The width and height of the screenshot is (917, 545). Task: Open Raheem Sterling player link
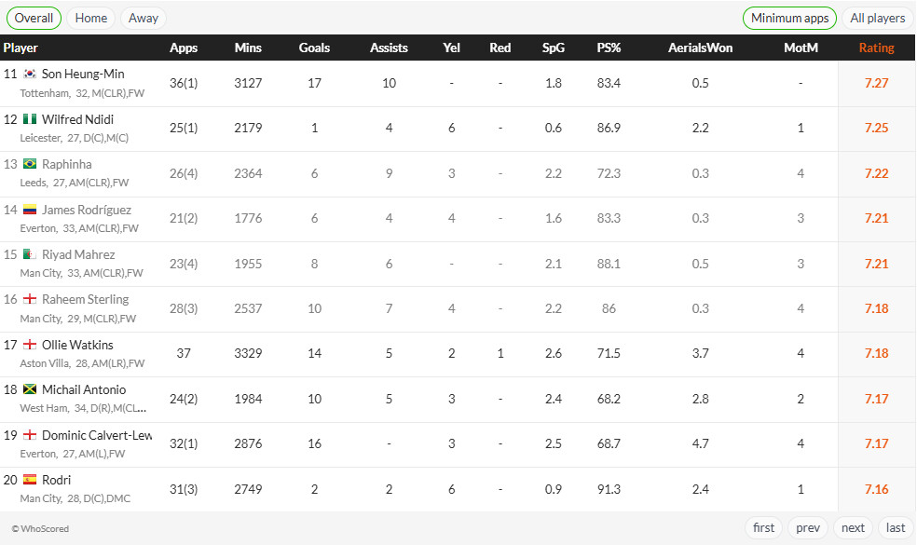point(86,299)
